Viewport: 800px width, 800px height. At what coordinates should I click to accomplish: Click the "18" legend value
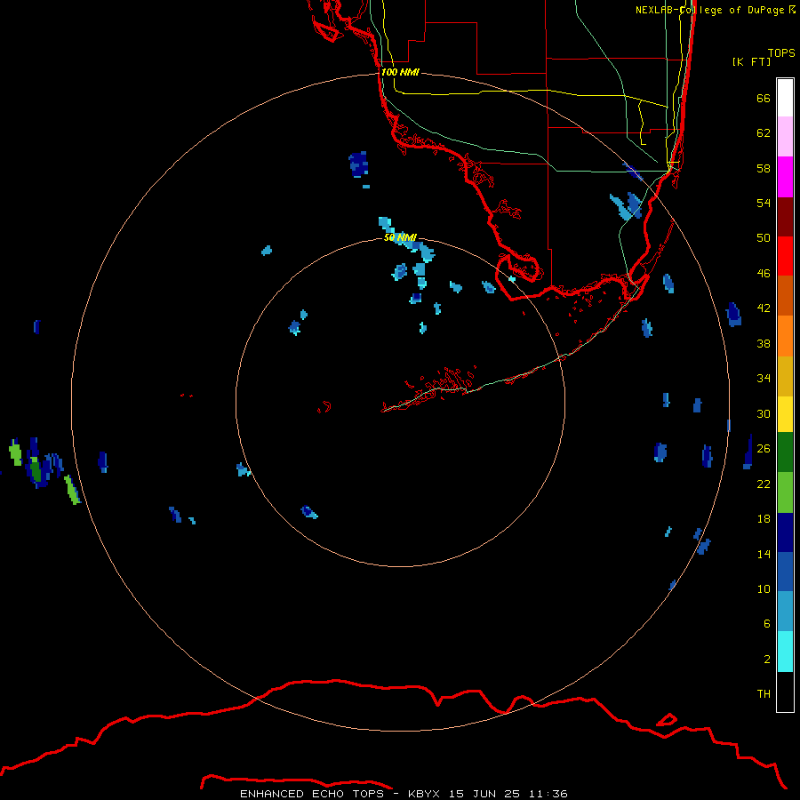point(764,519)
